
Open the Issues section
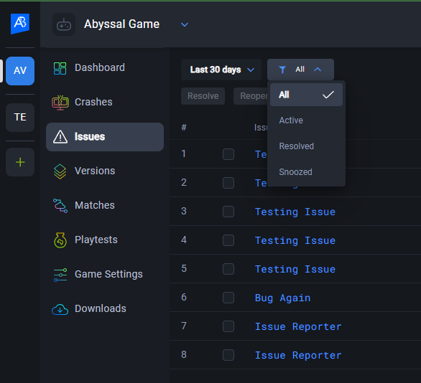tap(105, 137)
